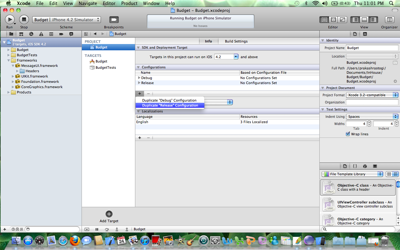Expand the UIKit.framework item
This screenshot has width=400, height=250.
(x=13, y=76)
